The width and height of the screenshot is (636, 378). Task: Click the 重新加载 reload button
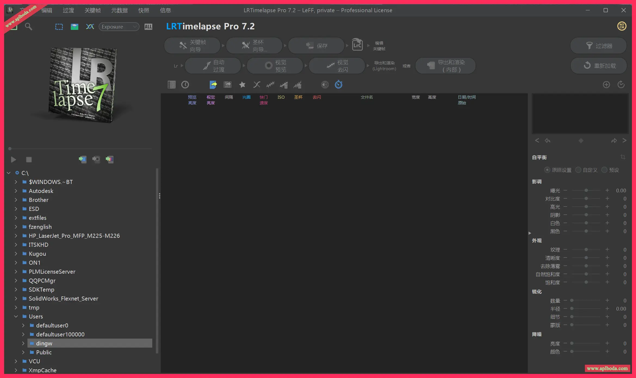click(x=598, y=66)
